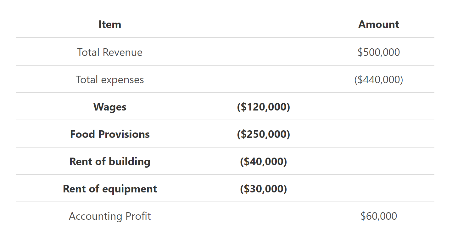
Task: Click the Amount column header
Action: (x=379, y=24)
